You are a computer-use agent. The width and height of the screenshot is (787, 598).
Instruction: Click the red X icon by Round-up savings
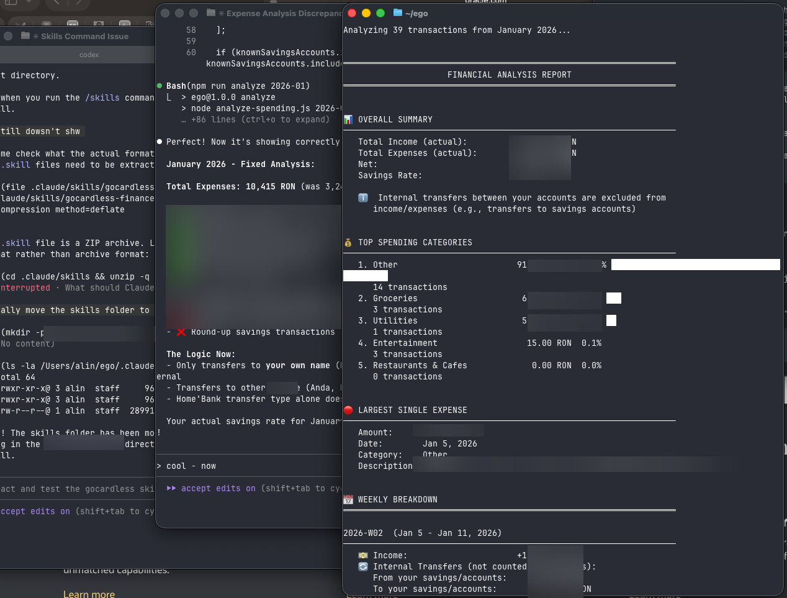[x=181, y=332]
